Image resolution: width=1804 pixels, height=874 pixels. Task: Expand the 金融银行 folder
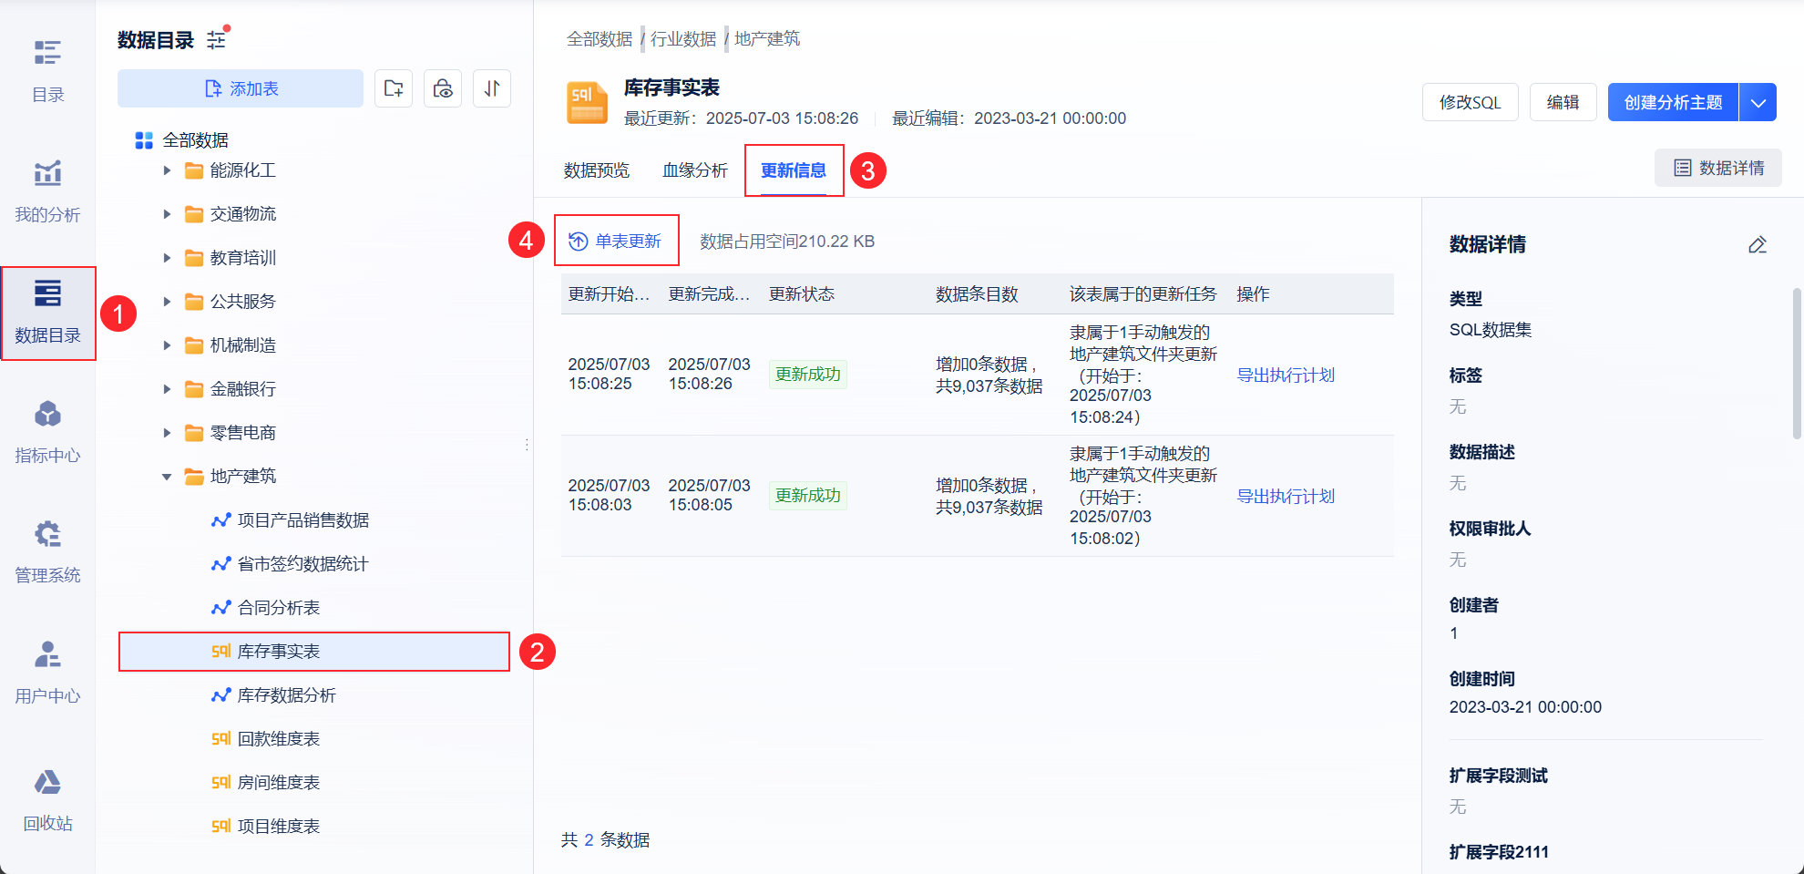167,389
